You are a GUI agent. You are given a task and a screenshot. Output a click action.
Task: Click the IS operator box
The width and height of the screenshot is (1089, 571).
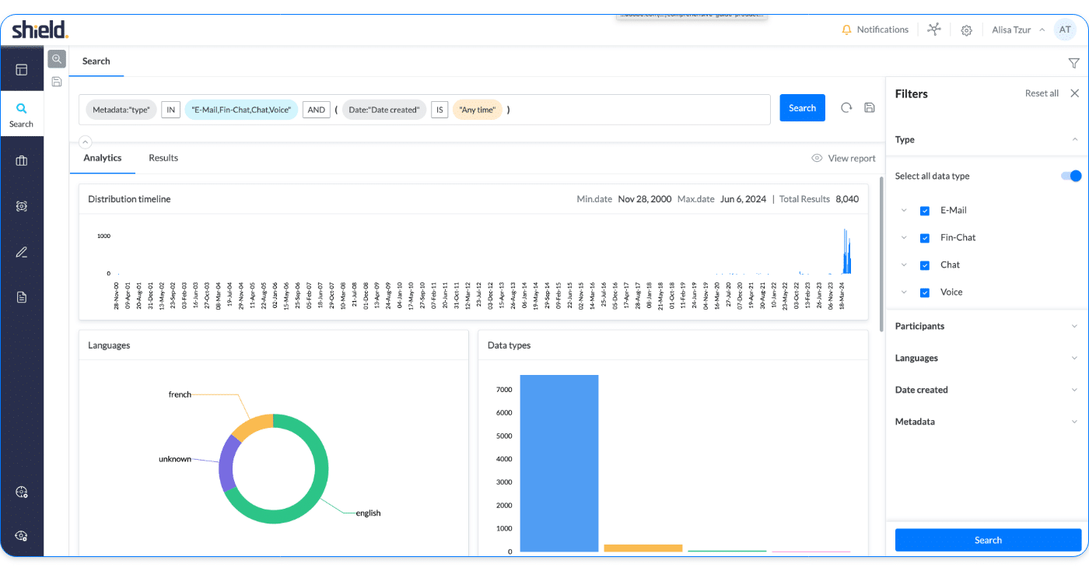pos(439,110)
